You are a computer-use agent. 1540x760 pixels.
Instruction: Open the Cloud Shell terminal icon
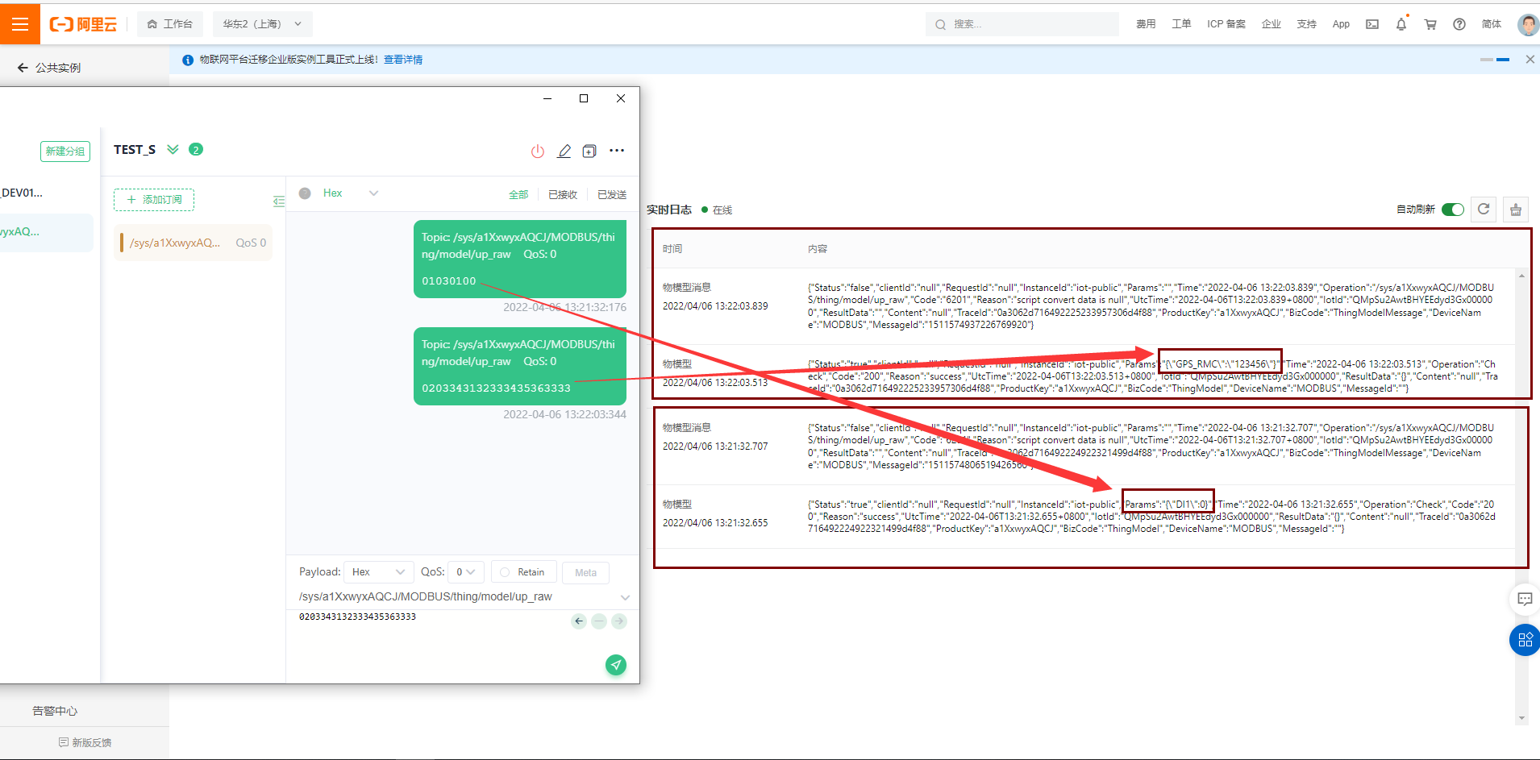tap(1372, 24)
